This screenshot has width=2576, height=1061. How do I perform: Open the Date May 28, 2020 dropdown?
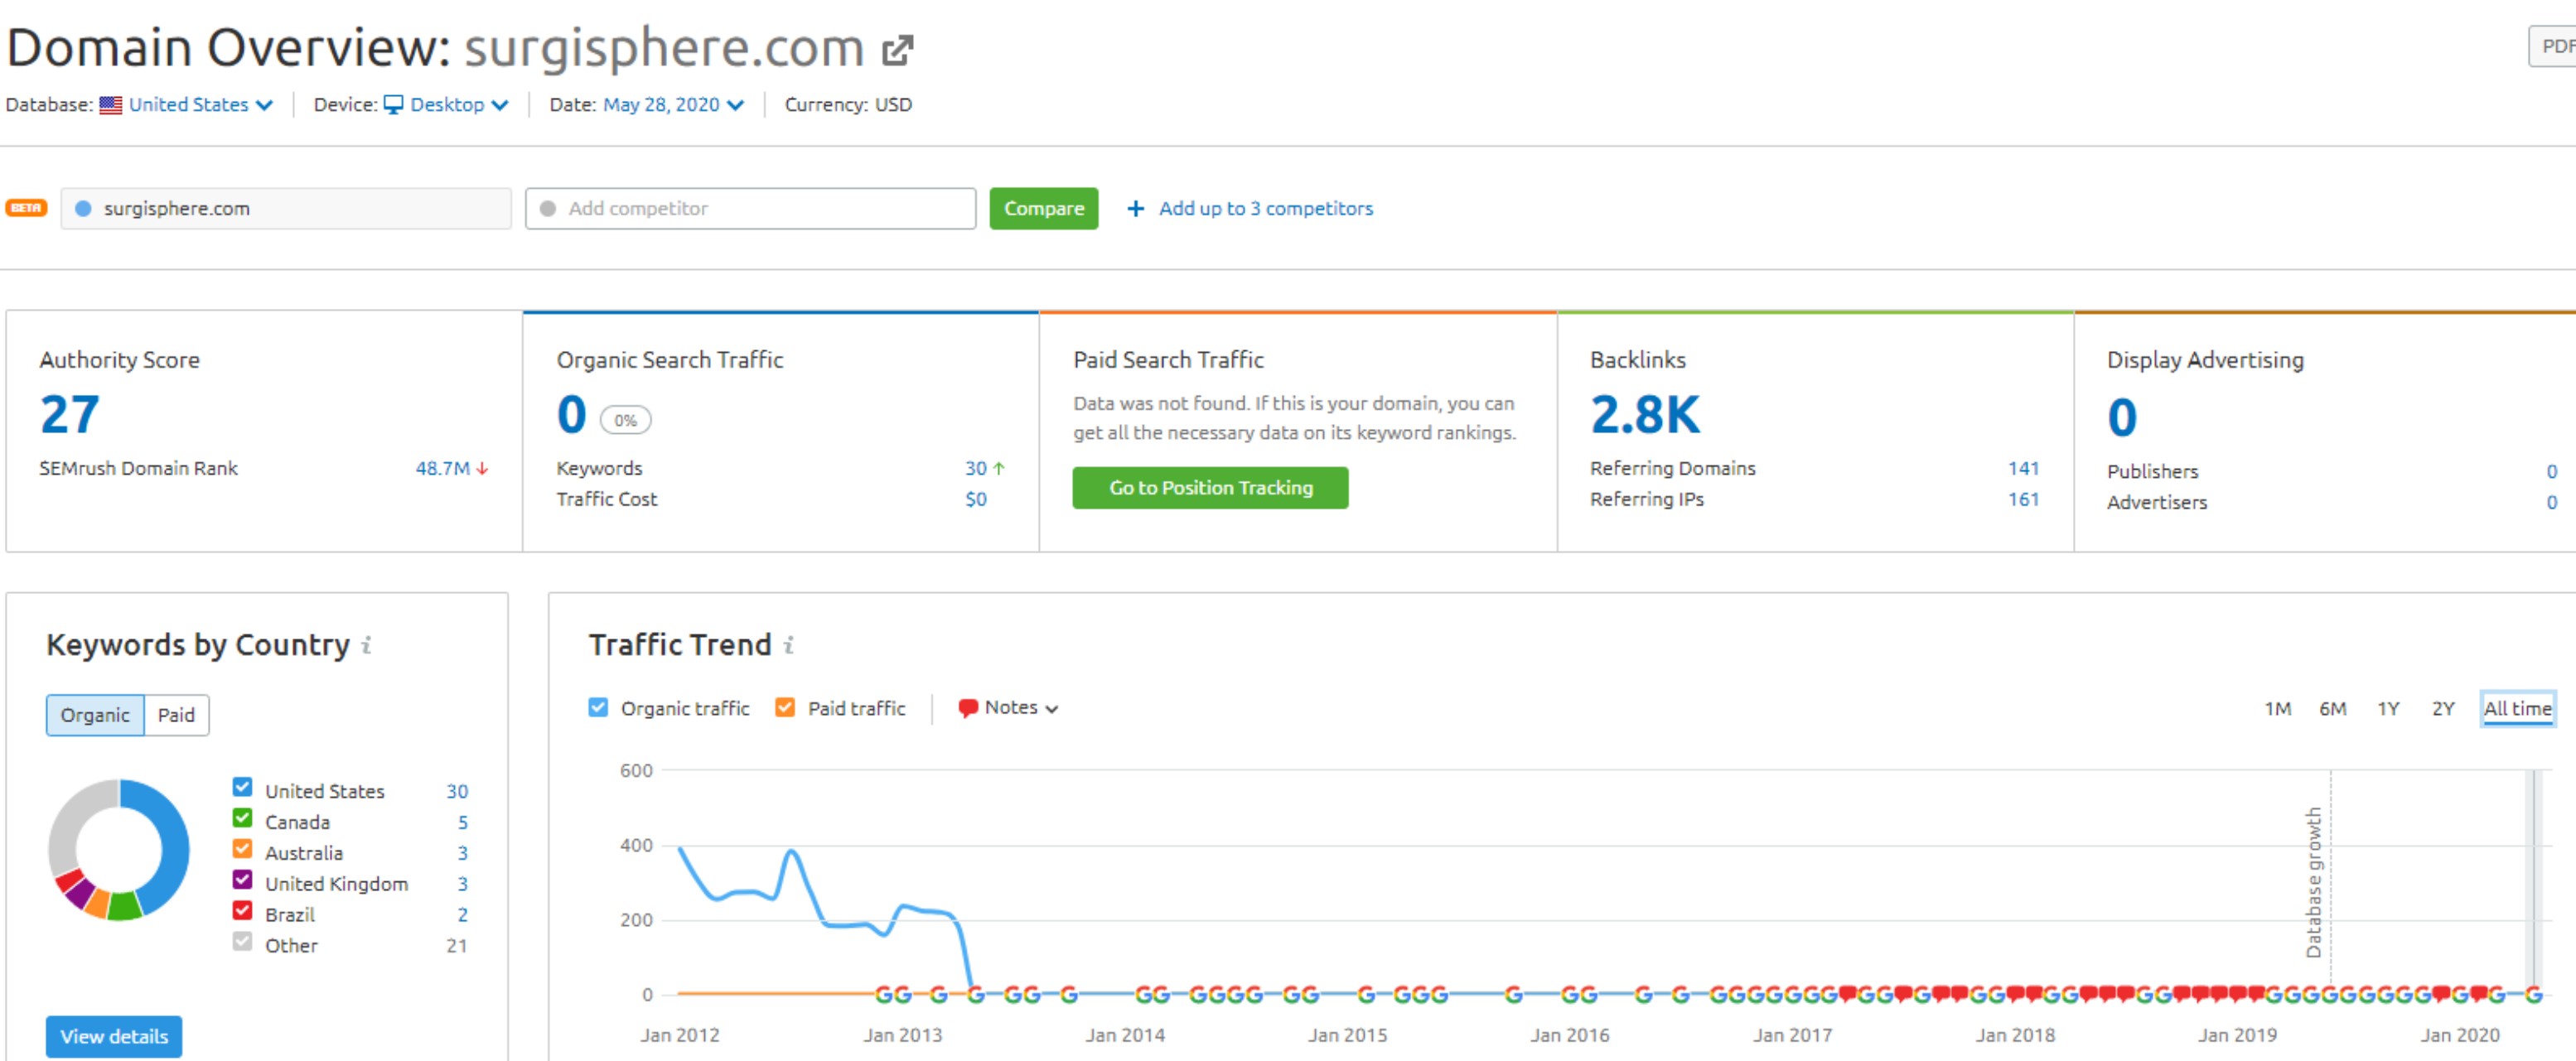click(x=673, y=105)
